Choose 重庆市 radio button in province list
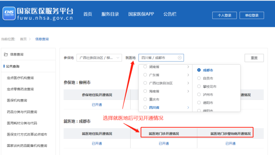Image resolution: width=275 pixels, height=155 pixels. (x=145, y=99)
